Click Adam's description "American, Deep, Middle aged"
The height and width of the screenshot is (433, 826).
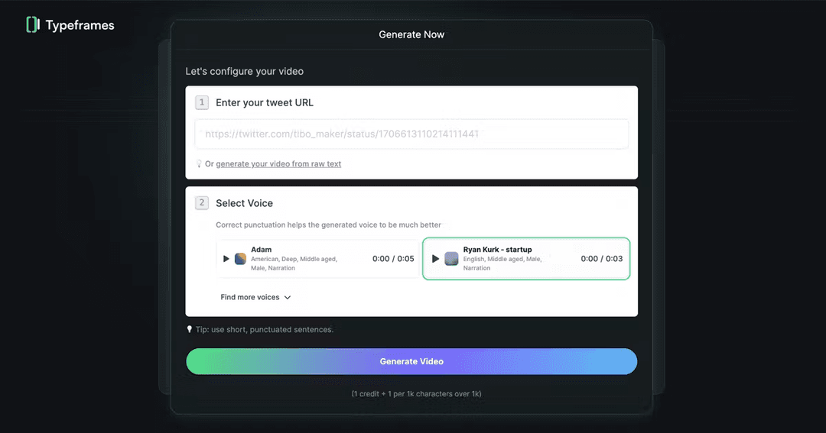click(x=294, y=259)
